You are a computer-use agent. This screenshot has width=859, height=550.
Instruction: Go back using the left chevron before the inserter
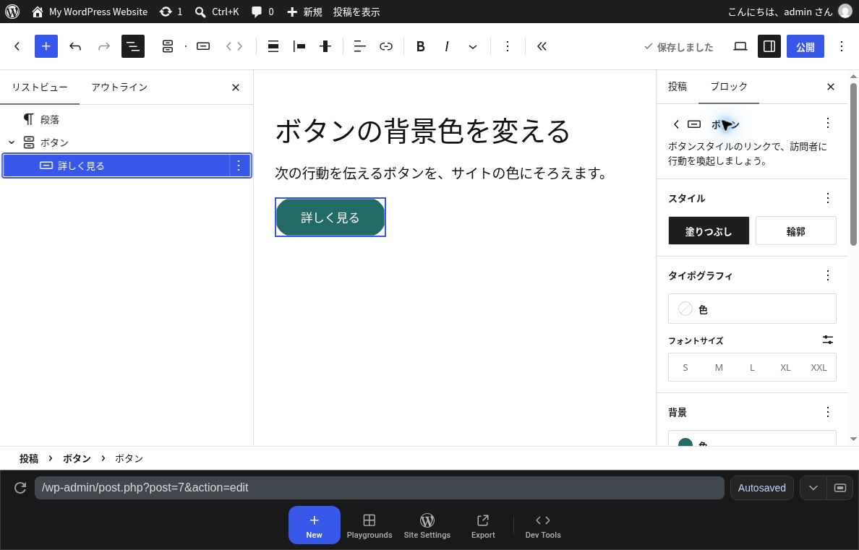click(x=17, y=46)
